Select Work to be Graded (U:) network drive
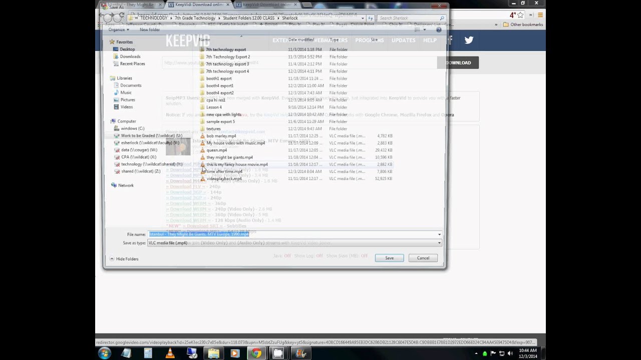 151,135
